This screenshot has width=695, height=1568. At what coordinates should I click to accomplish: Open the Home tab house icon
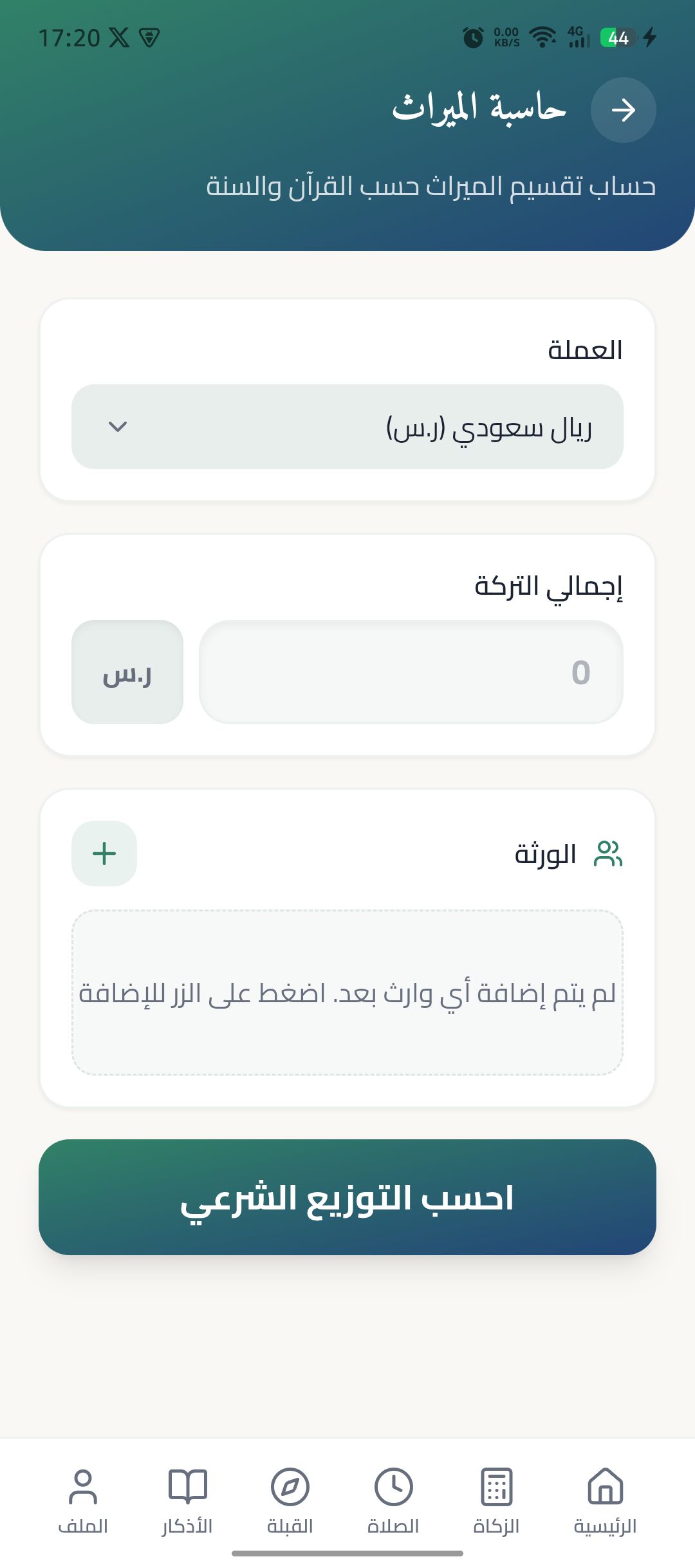[x=606, y=1487]
